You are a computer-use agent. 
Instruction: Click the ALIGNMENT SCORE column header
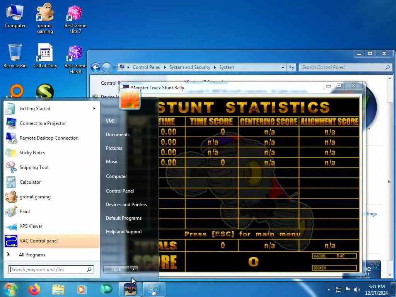click(x=329, y=121)
